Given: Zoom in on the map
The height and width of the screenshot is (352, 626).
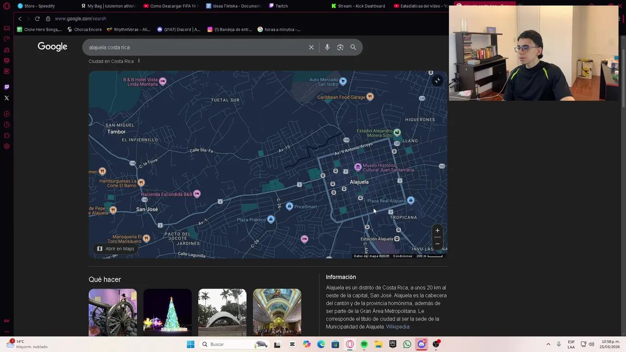Looking at the screenshot, I should (437, 231).
